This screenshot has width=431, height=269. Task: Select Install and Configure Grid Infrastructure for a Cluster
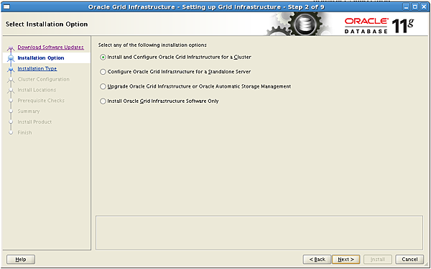pos(176,57)
